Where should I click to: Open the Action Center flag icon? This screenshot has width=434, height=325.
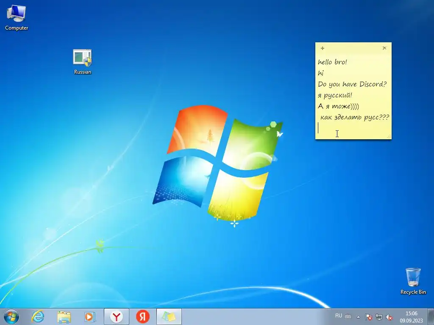(368, 317)
